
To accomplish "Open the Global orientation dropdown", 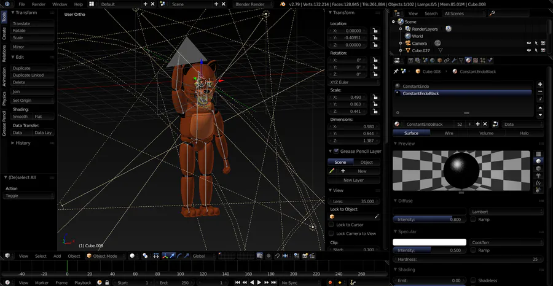I will coord(204,256).
